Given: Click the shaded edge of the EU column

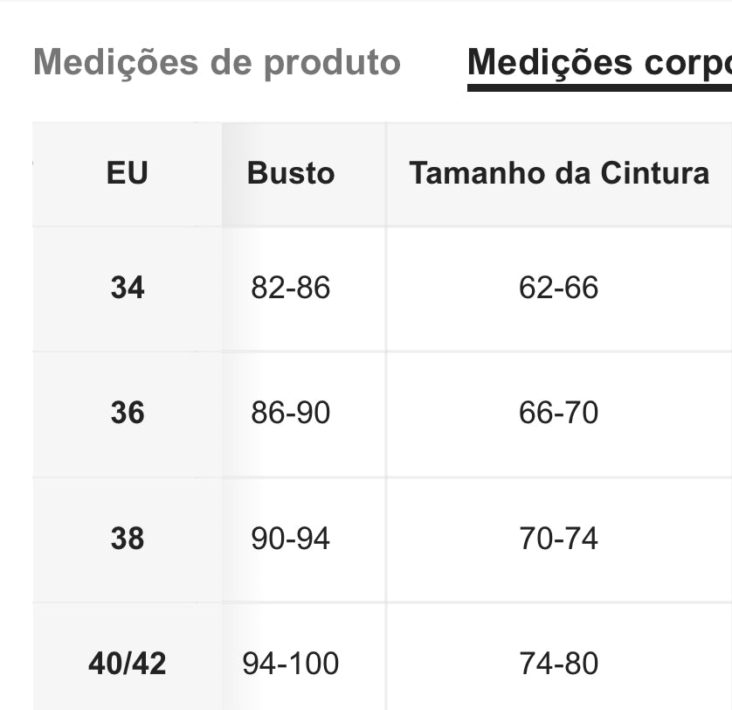Looking at the screenshot, I should [233, 416].
